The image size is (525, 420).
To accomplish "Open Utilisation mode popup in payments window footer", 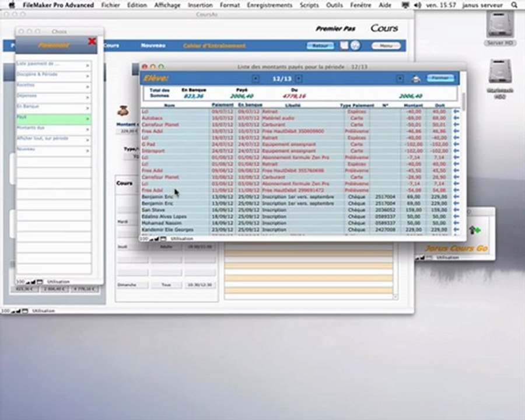I will 182,239.
